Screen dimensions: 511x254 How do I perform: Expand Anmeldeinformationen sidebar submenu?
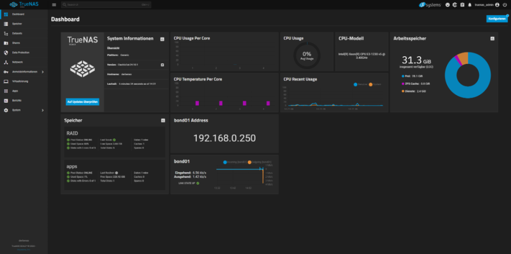pos(42,72)
